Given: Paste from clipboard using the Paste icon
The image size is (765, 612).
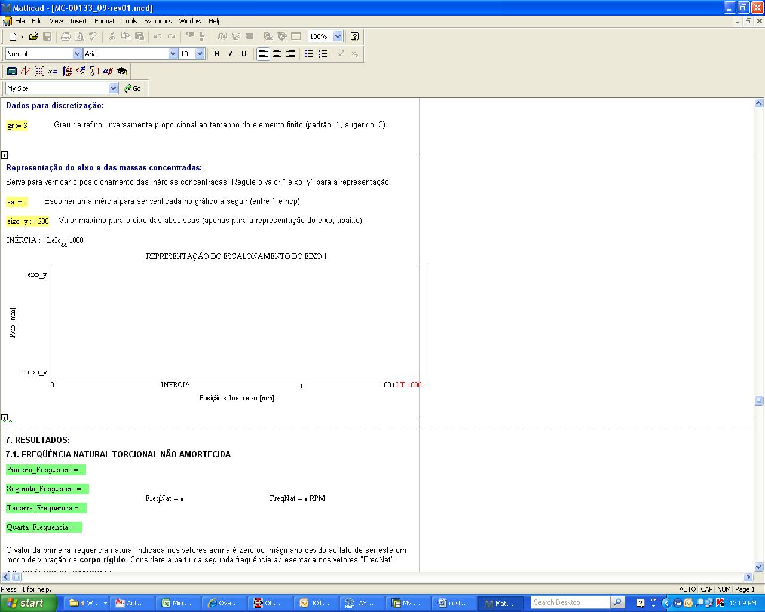Looking at the screenshot, I should 139,36.
